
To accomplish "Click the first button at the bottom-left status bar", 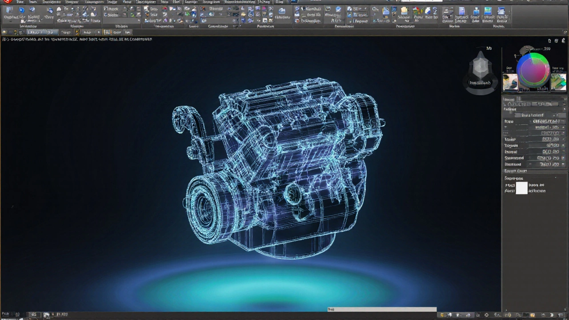I will point(6,315).
